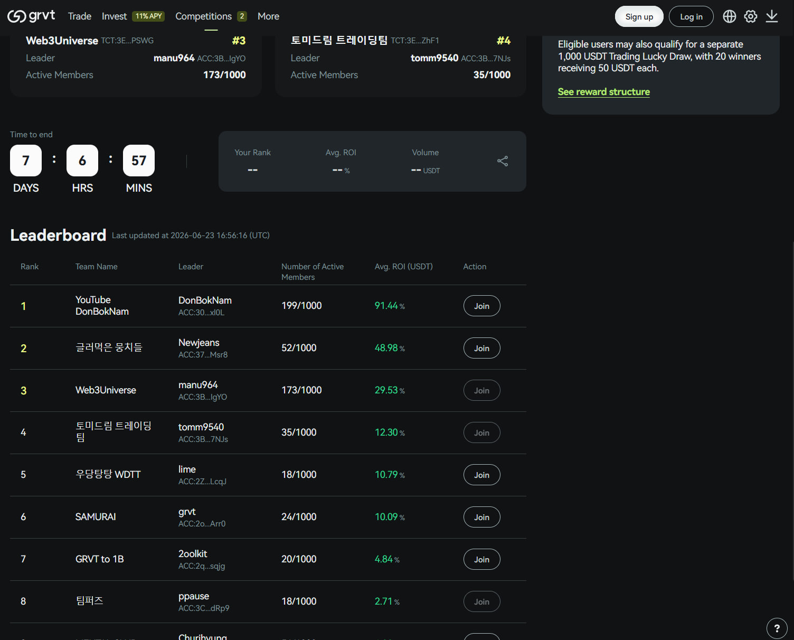Click the Rank column header

coord(30,267)
